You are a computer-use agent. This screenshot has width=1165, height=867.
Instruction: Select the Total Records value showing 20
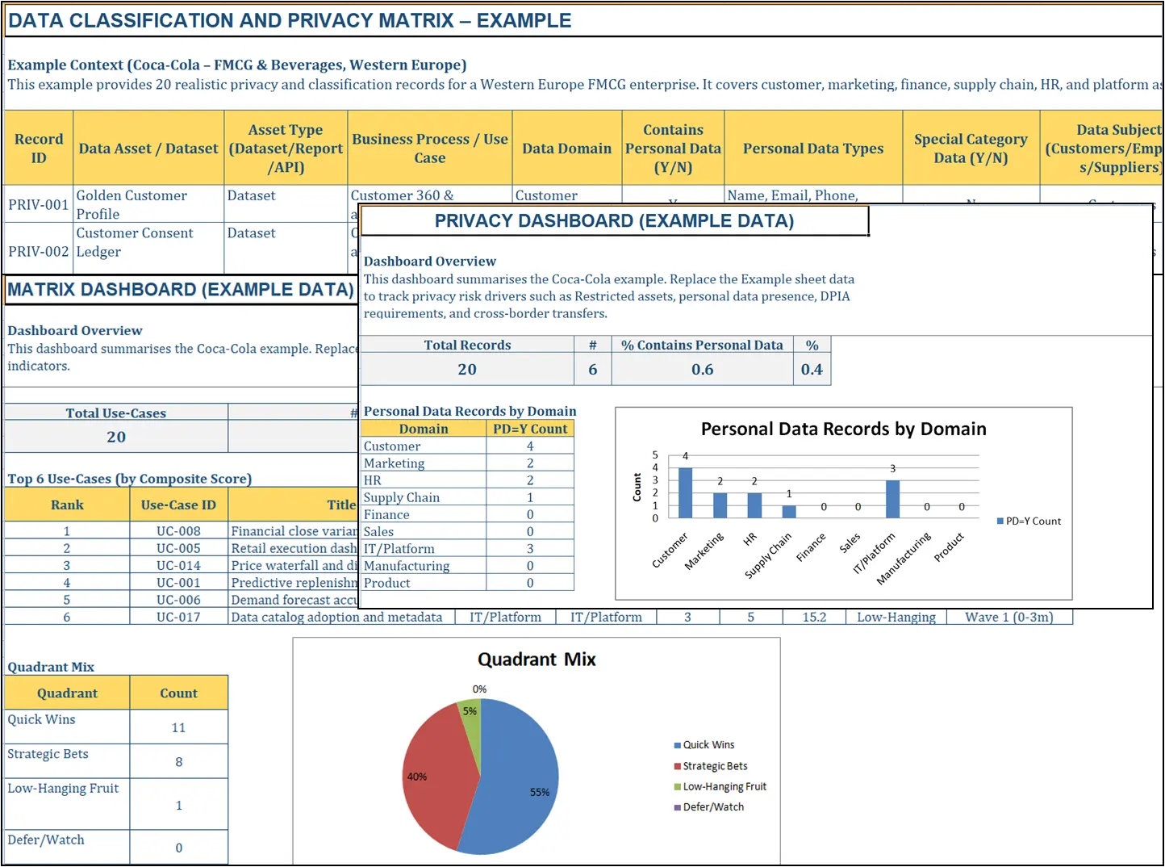click(466, 369)
